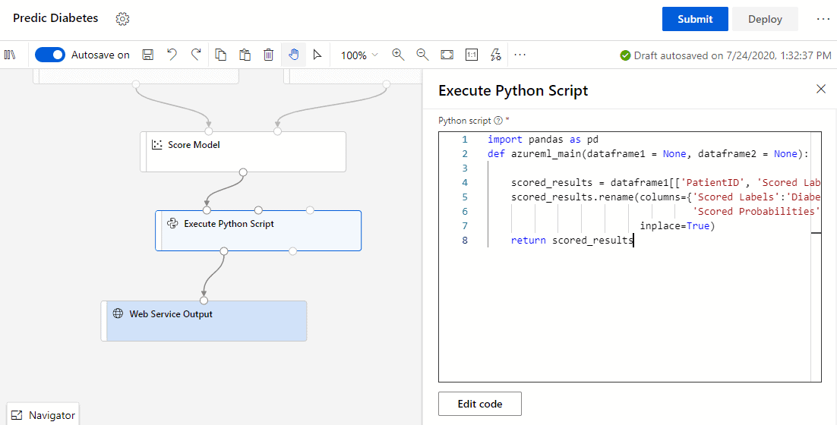The height and width of the screenshot is (425, 837).
Task: Click the Python script help icon
Action: [x=498, y=121]
